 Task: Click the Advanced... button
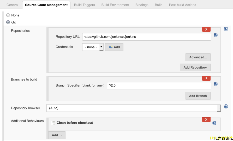(x=198, y=57)
